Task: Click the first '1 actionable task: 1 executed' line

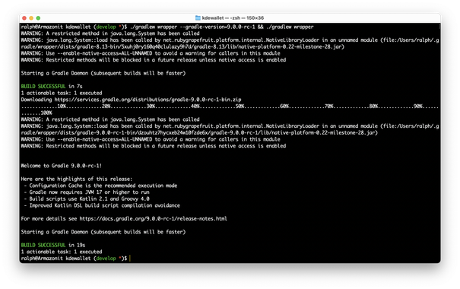Action: 62,93
